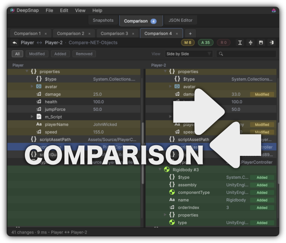Viewport: 286px width, 243px height.
Task: Select the Comparison main tab
Action: click(x=141, y=21)
